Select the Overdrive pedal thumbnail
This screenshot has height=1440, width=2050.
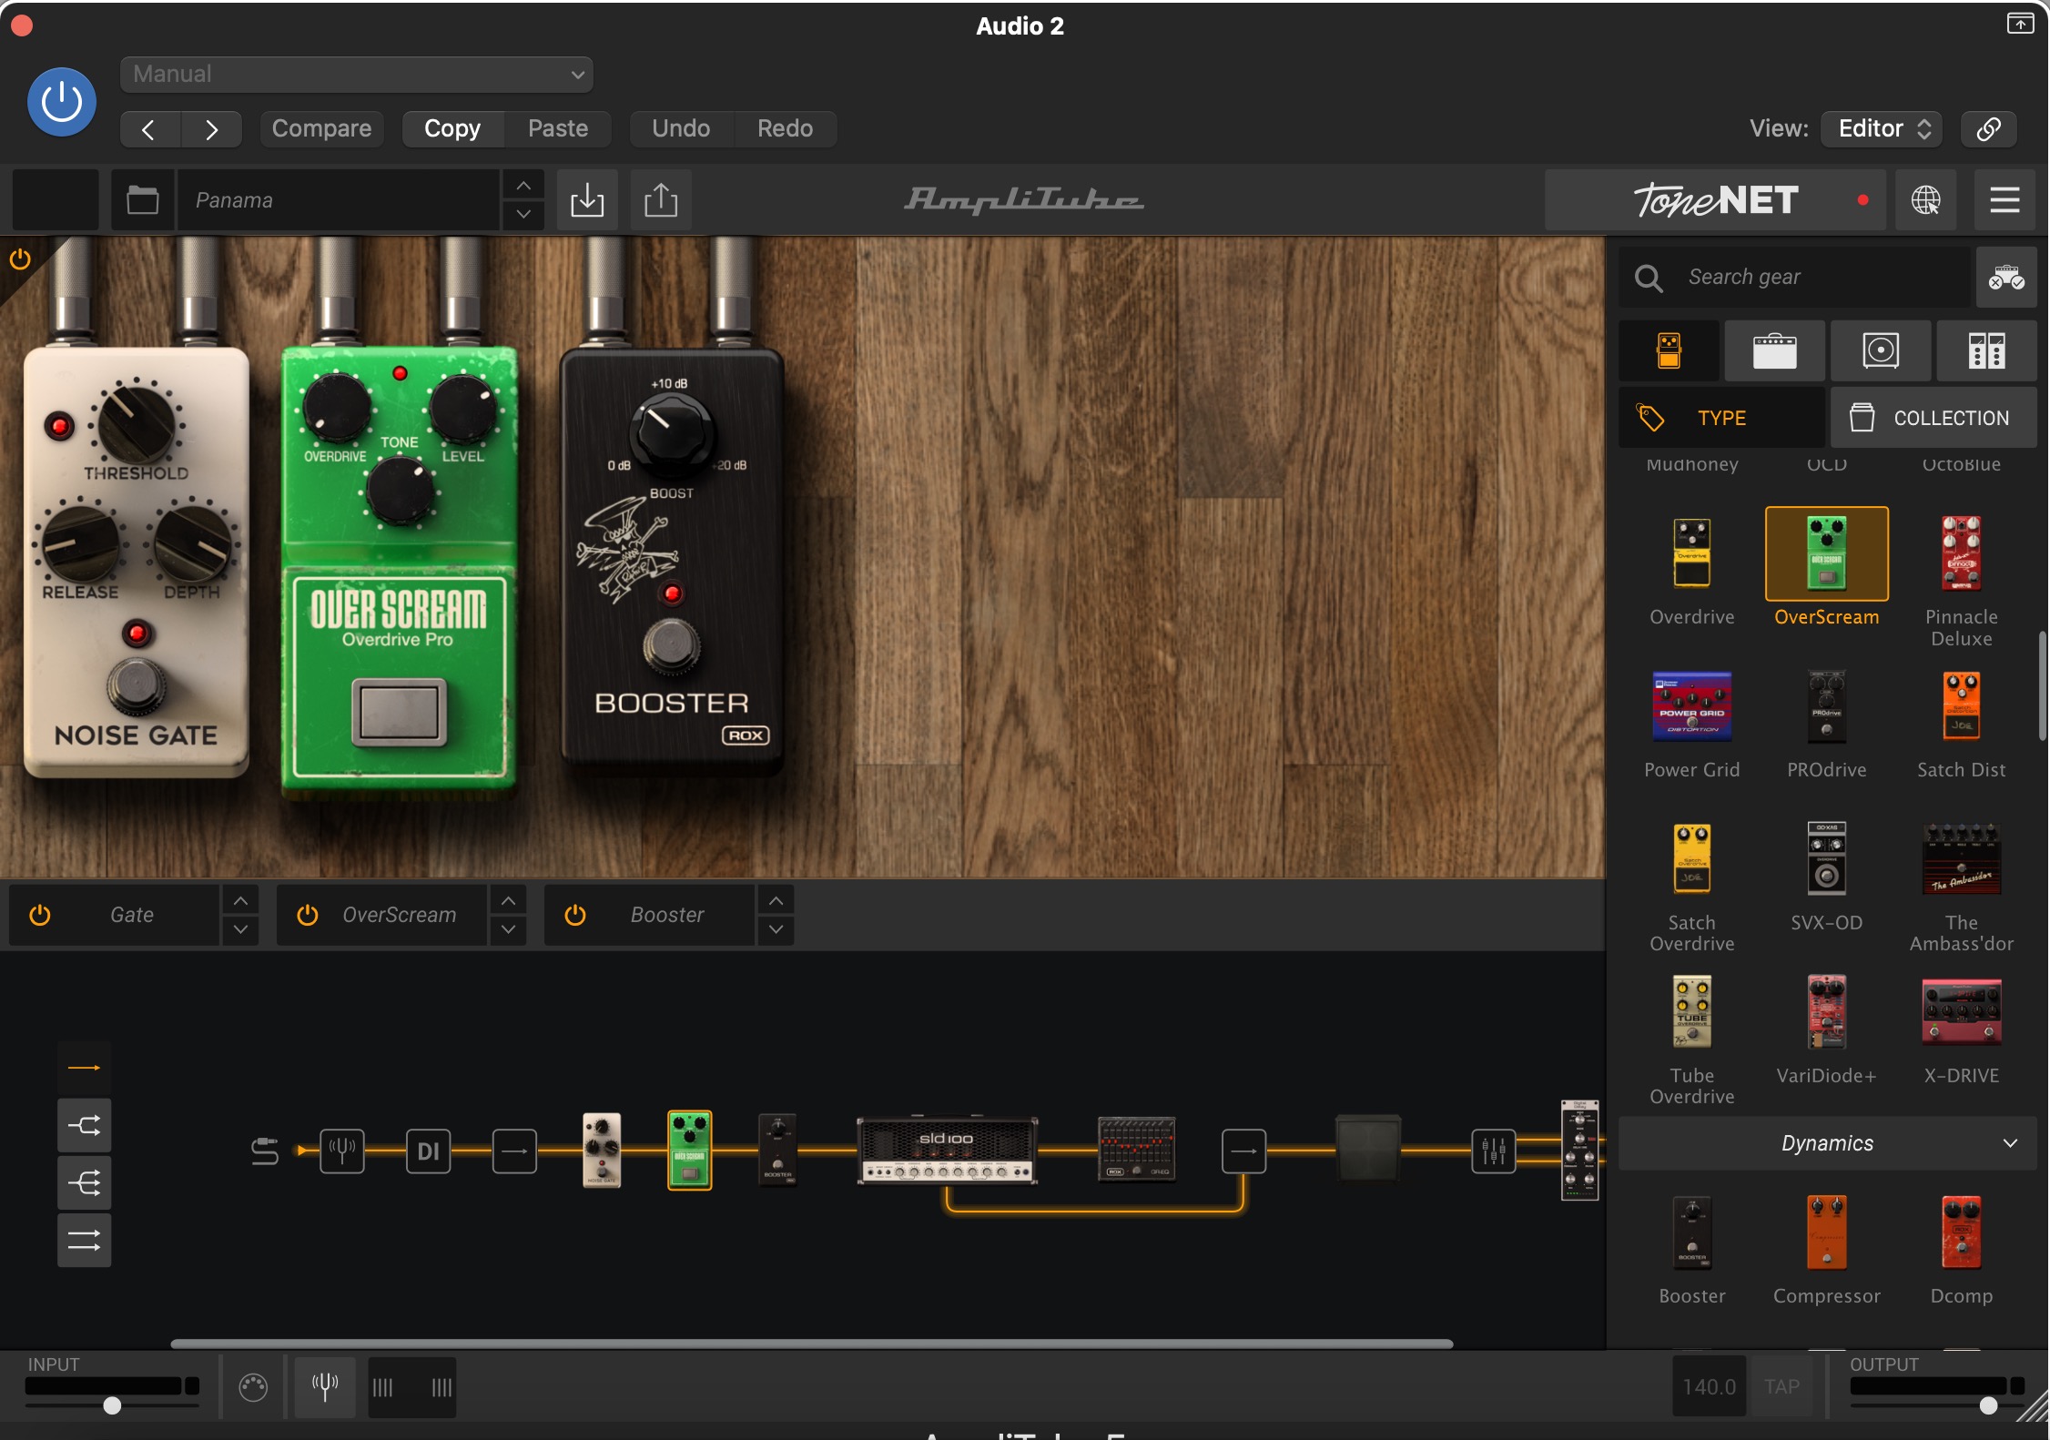(x=1692, y=553)
